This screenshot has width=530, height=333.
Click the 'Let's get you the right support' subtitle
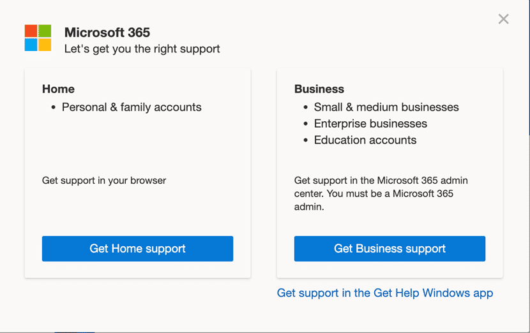[x=142, y=48]
